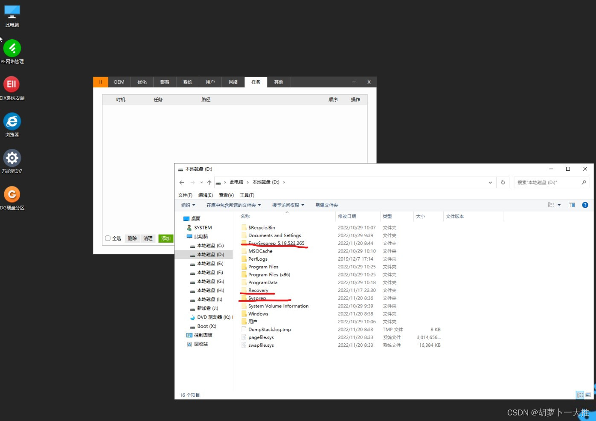Click the back arrow in Explorer
Viewport: 596px width, 421px height.
pyautogui.click(x=182, y=183)
